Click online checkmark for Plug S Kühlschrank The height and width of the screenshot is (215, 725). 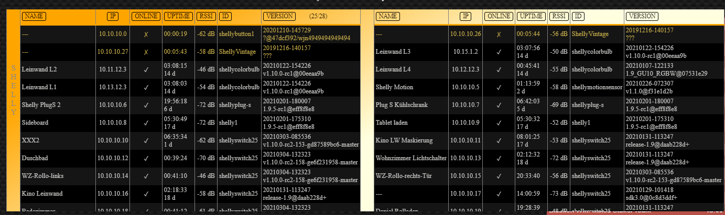[x=499, y=105]
